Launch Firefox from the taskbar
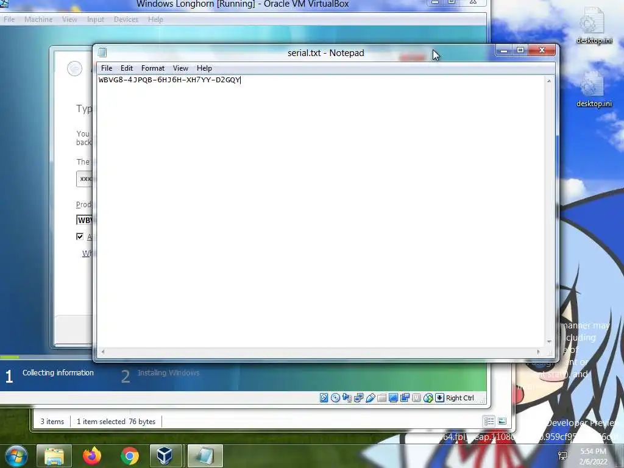Screen dimensions: 624x468 point(92,456)
